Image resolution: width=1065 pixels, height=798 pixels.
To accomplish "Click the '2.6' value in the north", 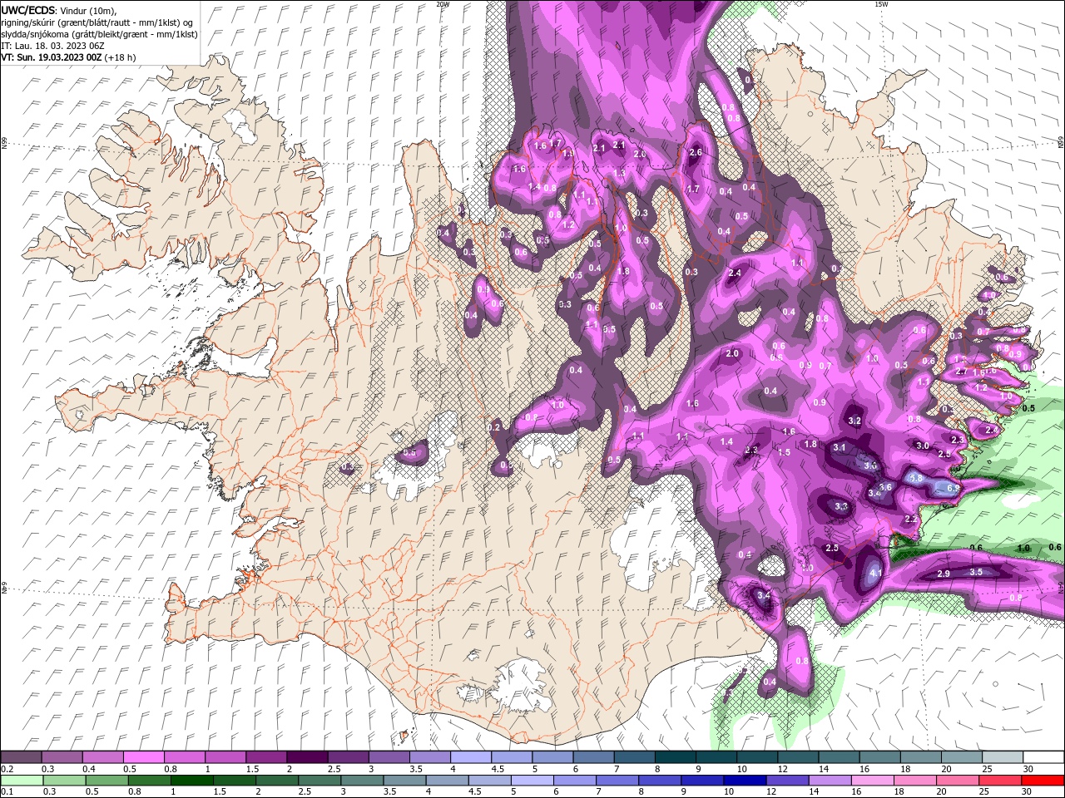I will (696, 152).
